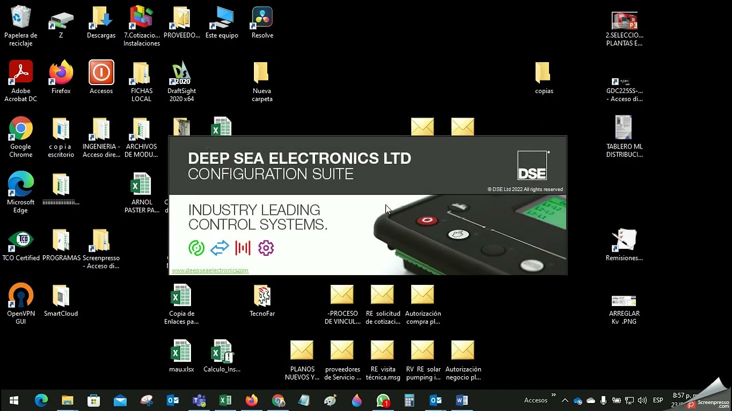Select the TABLERO ML DISTRIBUCI... document icon

point(624,136)
